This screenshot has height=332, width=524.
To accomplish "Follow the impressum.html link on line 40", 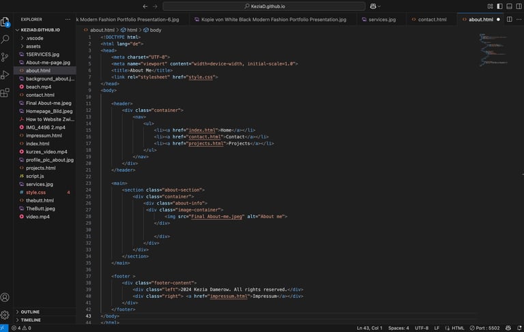I will pos(229,297).
